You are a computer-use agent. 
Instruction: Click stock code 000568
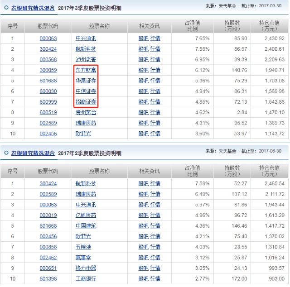pos(48,59)
